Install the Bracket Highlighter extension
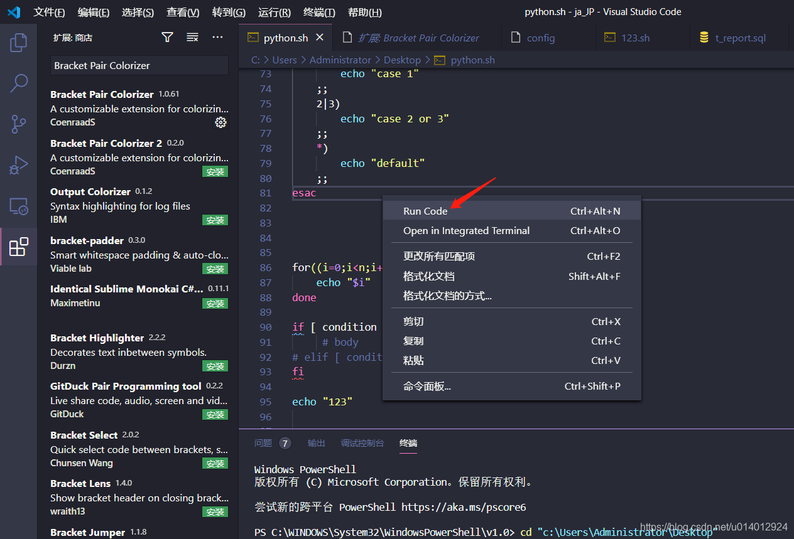The height and width of the screenshot is (539, 794). 215,366
